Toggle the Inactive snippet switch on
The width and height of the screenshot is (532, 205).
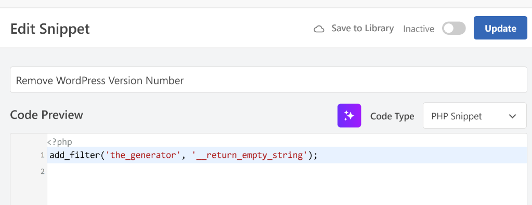454,29
